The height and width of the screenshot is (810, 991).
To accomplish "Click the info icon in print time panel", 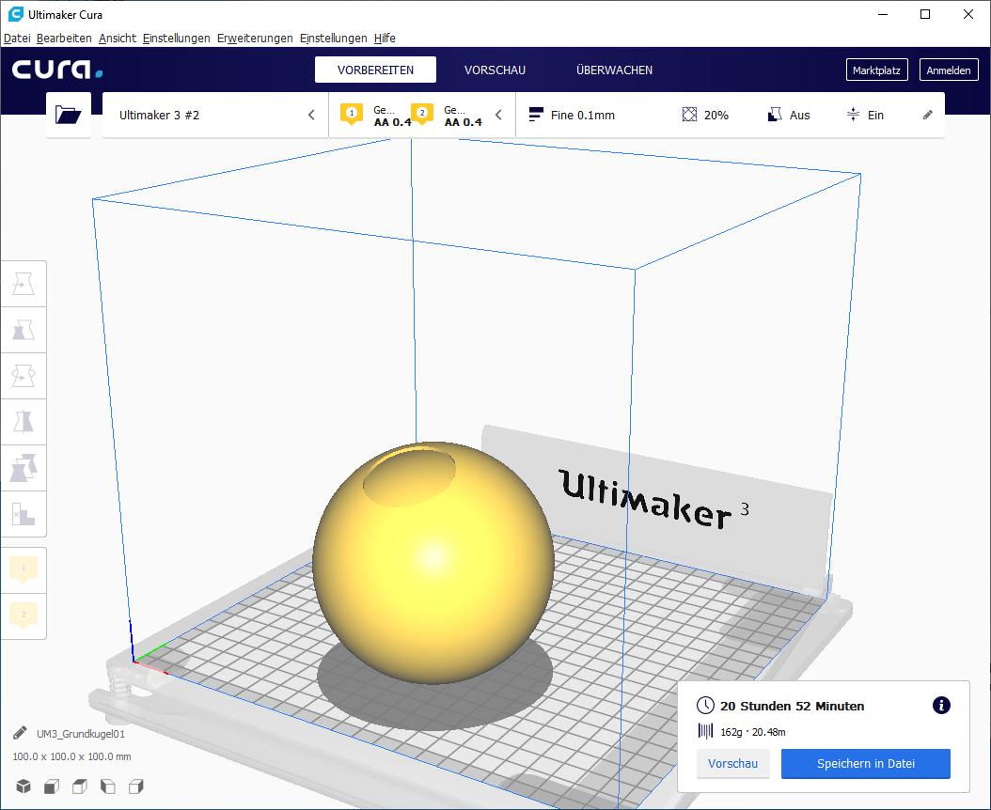I will pos(941,705).
